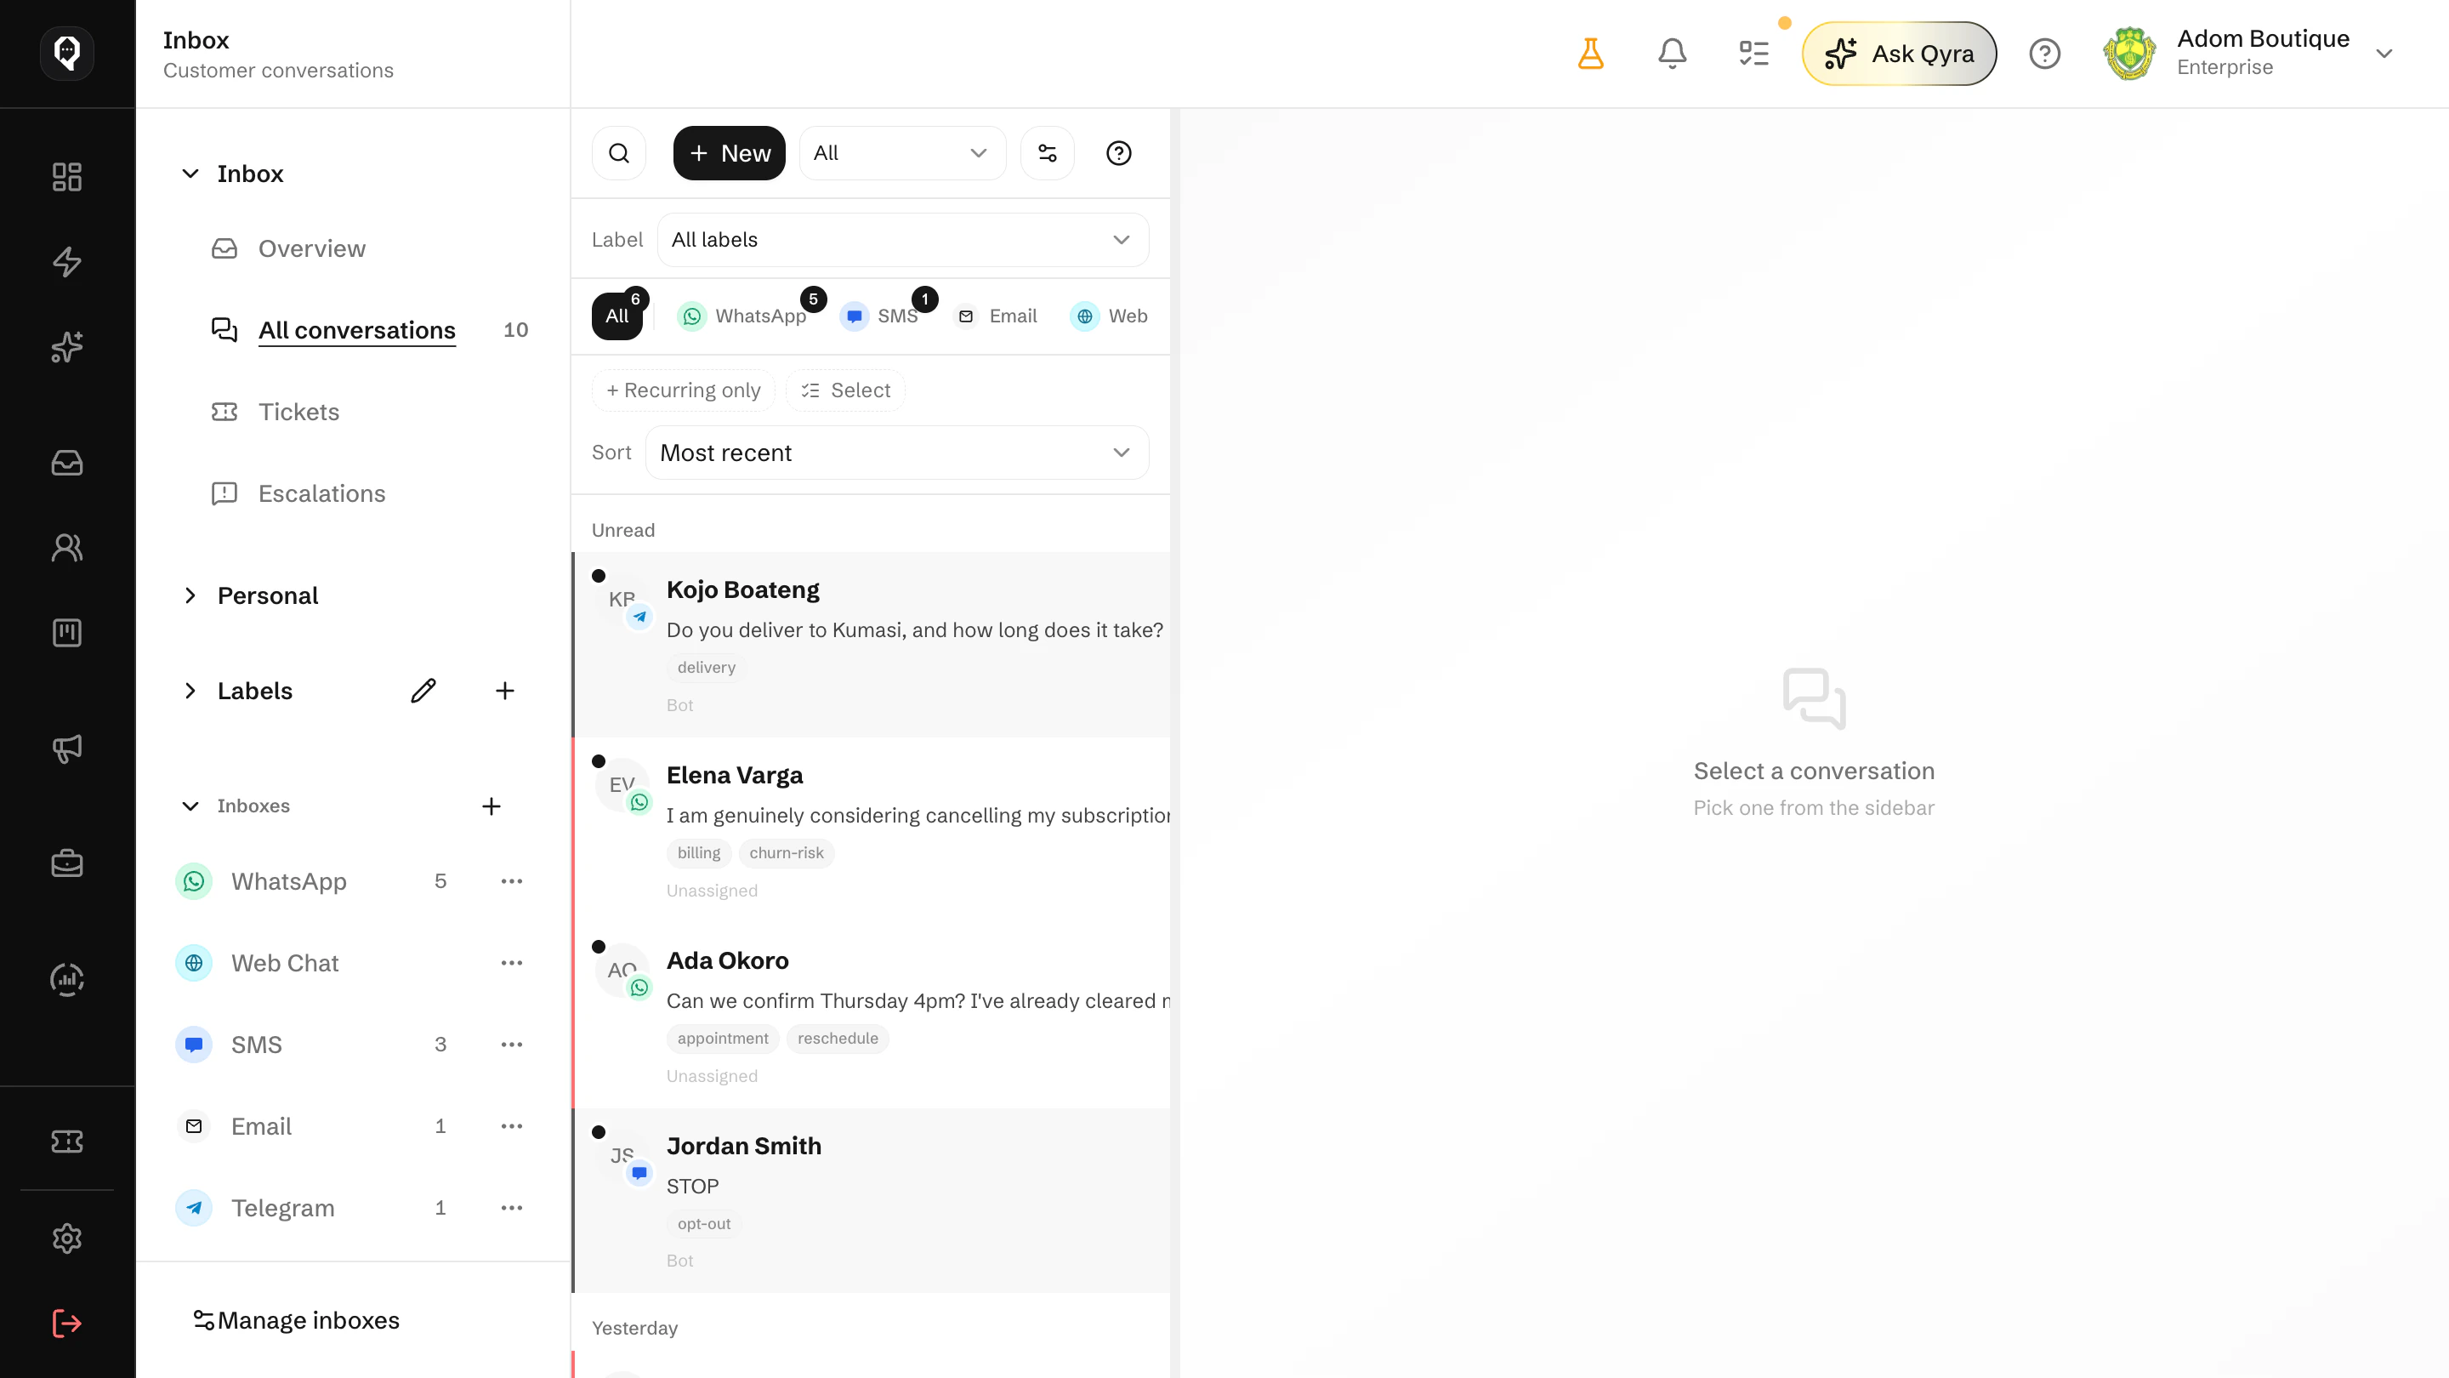
Task: Click the Ask Qyra button
Action: (1899, 54)
